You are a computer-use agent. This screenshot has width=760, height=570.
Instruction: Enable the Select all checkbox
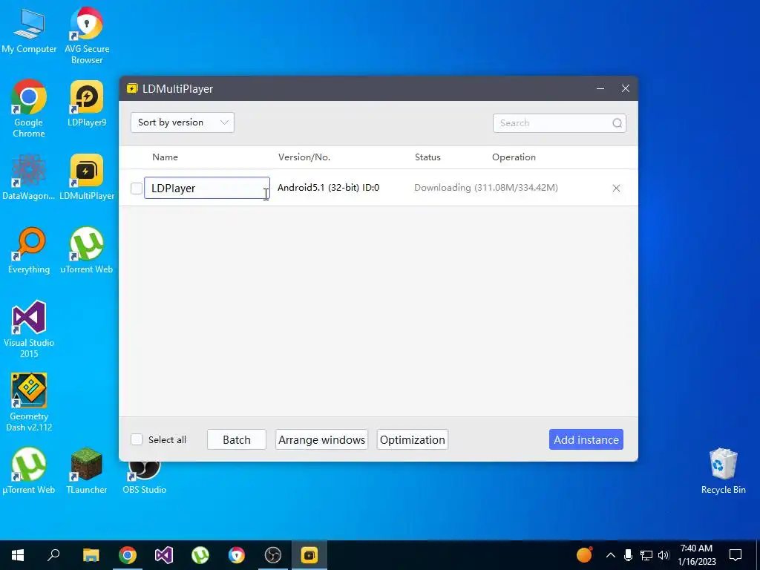click(x=137, y=439)
